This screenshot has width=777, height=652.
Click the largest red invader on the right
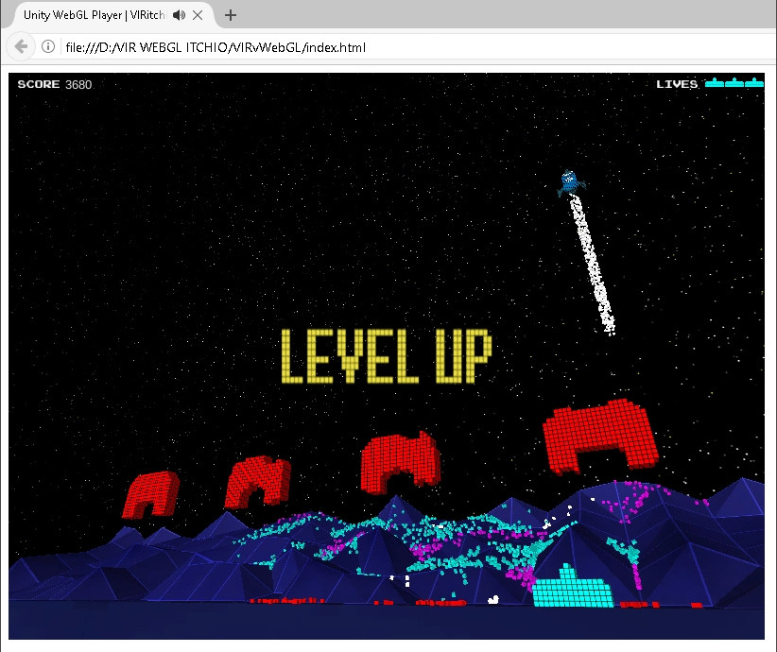coord(600,437)
